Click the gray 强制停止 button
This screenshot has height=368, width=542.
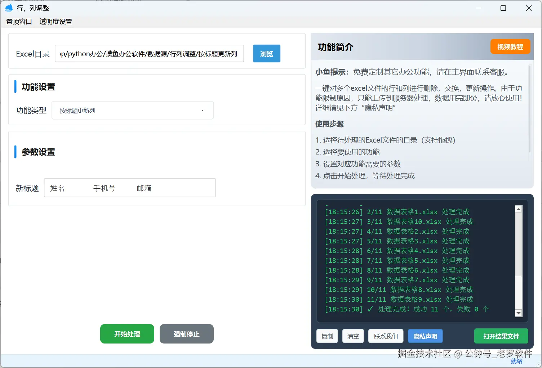coord(187,334)
